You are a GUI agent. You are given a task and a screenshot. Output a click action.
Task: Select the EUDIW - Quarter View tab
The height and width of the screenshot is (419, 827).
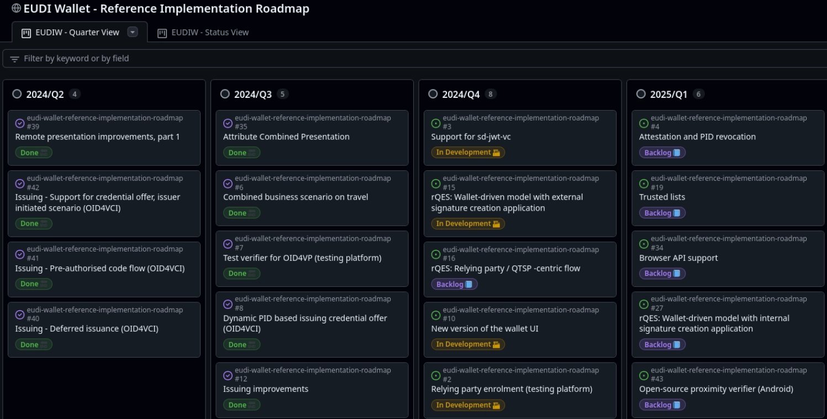77,33
